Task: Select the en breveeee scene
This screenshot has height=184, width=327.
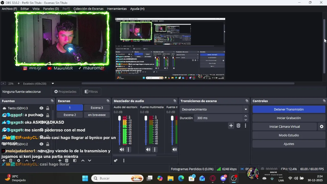Action: (97, 115)
